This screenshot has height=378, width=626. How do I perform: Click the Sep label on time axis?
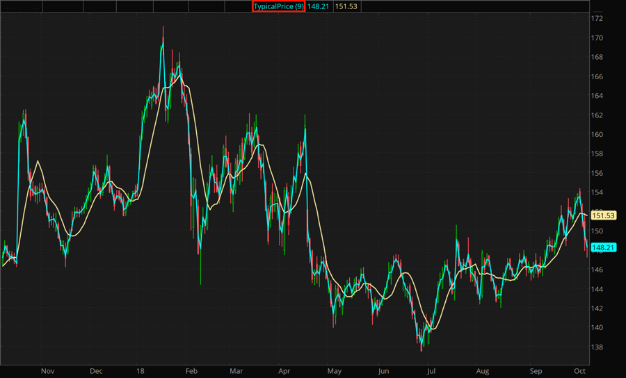(535, 371)
